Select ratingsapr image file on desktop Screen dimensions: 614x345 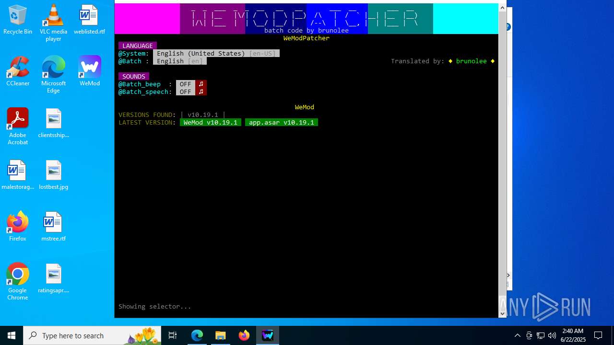(53, 278)
